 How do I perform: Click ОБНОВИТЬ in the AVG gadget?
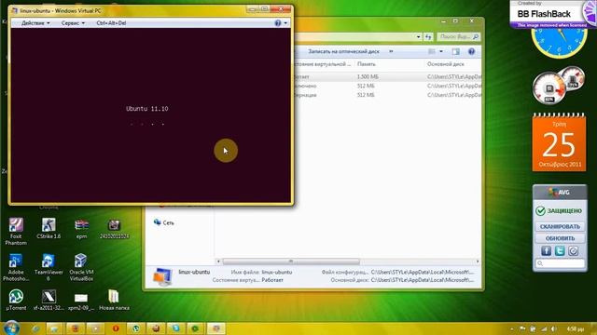click(x=560, y=238)
